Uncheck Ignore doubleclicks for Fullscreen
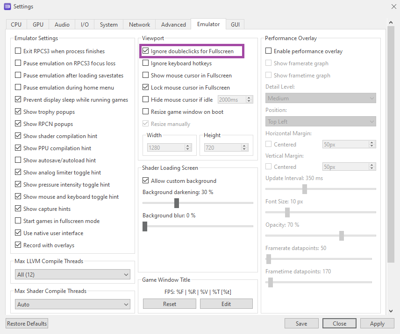The image size is (400, 334). point(146,51)
